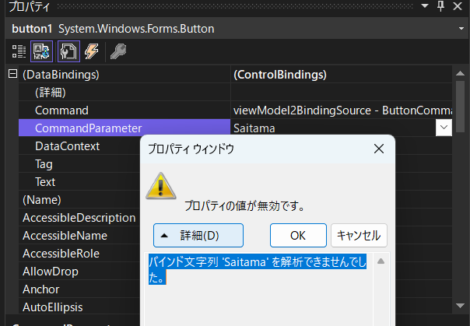The height and width of the screenshot is (326, 470).
Task: Confirm the dialog with OK
Action: 298,236
